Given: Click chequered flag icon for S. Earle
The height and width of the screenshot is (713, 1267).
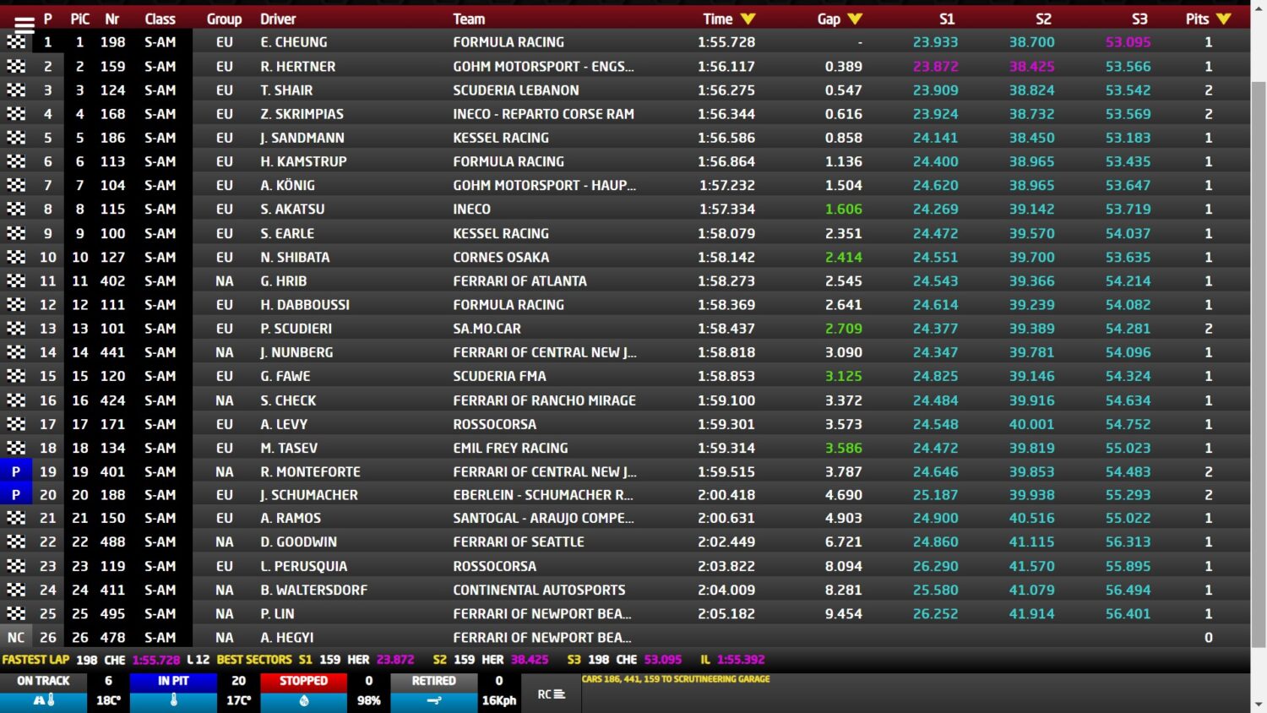Looking at the screenshot, I should tap(16, 232).
